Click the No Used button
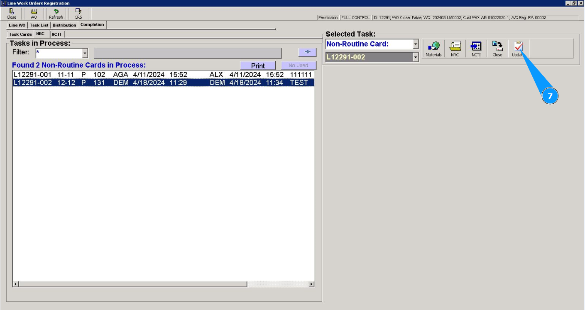Image resolution: width=585 pixels, height=310 pixels. click(x=299, y=66)
